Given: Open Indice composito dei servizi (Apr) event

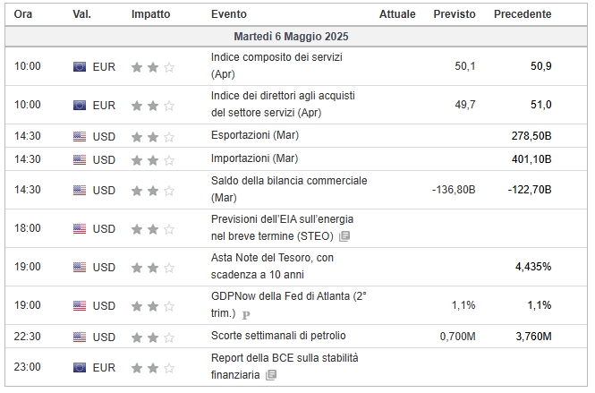Looking at the screenshot, I should click(276, 65).
